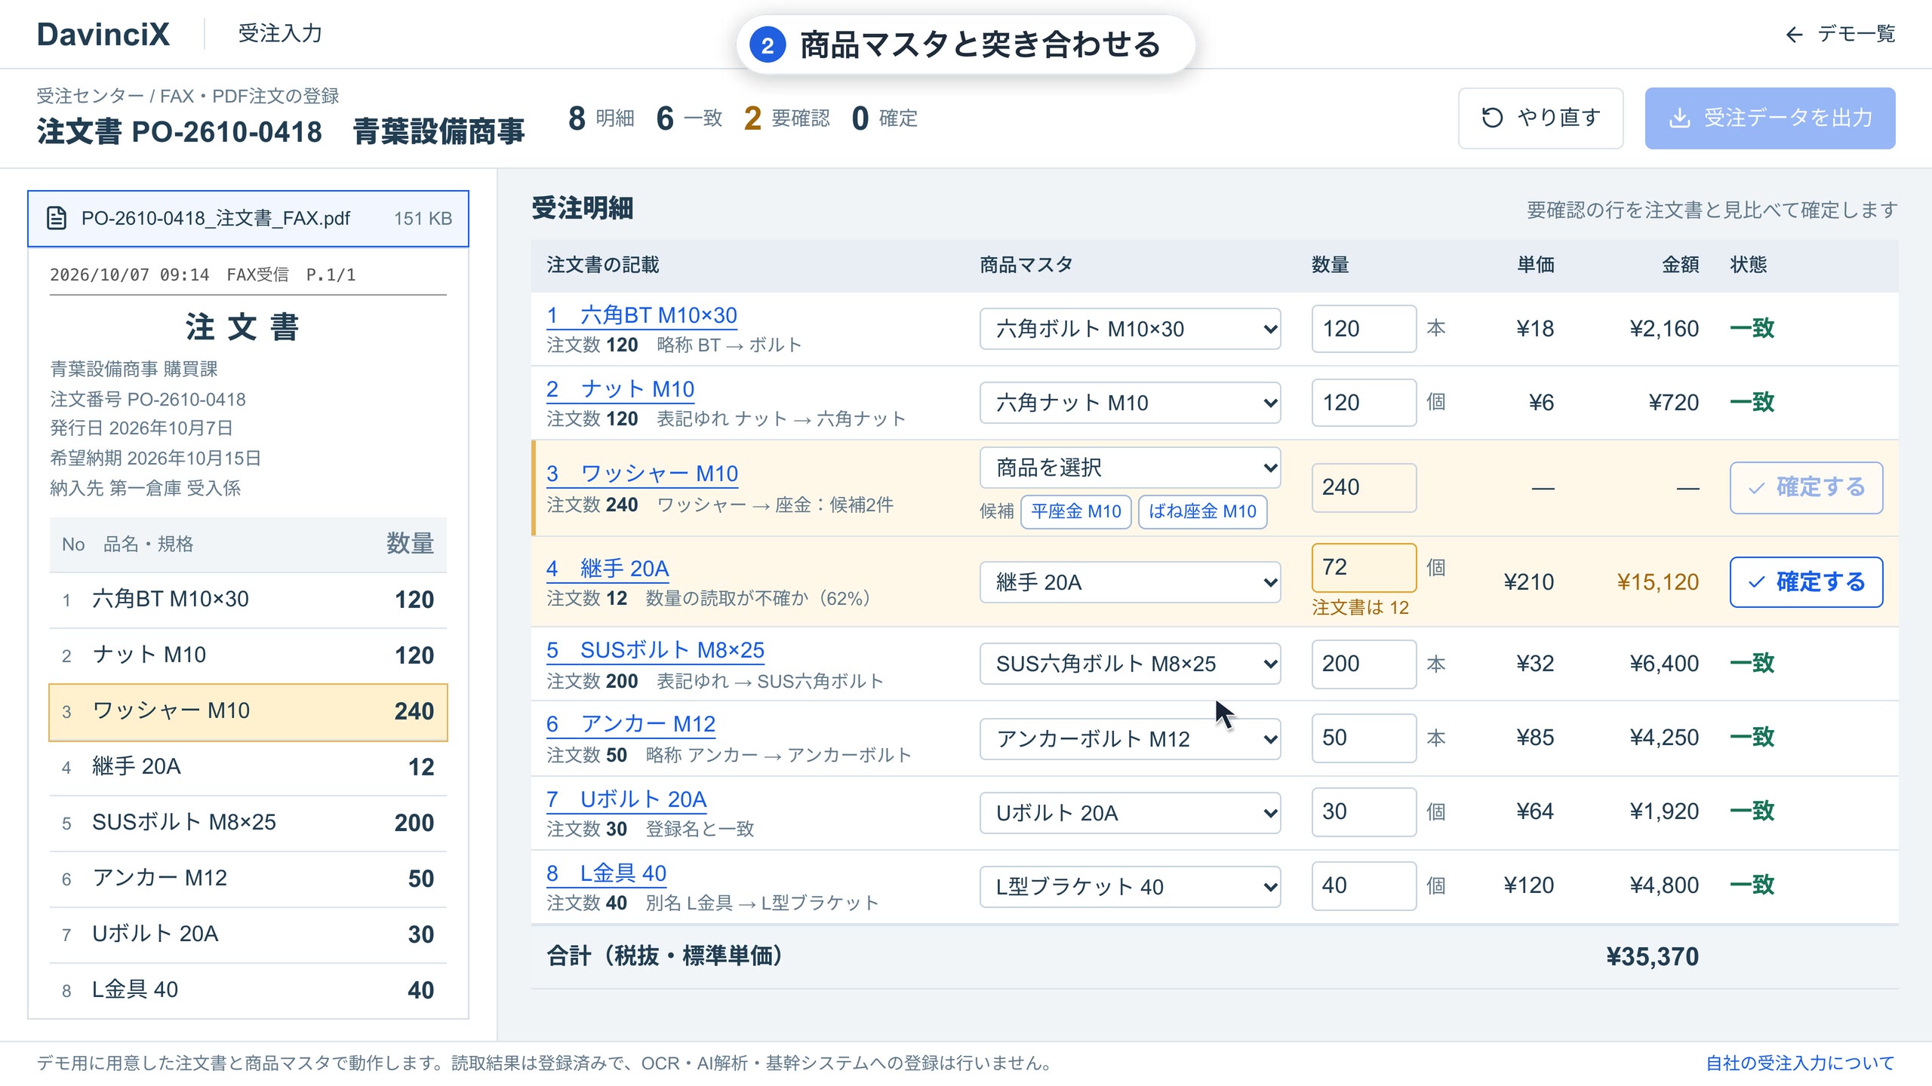The height and width of the screenshot is (1086, 1932).
Task: Click FAX document row ナット M10
Action: pyautogui.click(x=248, y=656)
